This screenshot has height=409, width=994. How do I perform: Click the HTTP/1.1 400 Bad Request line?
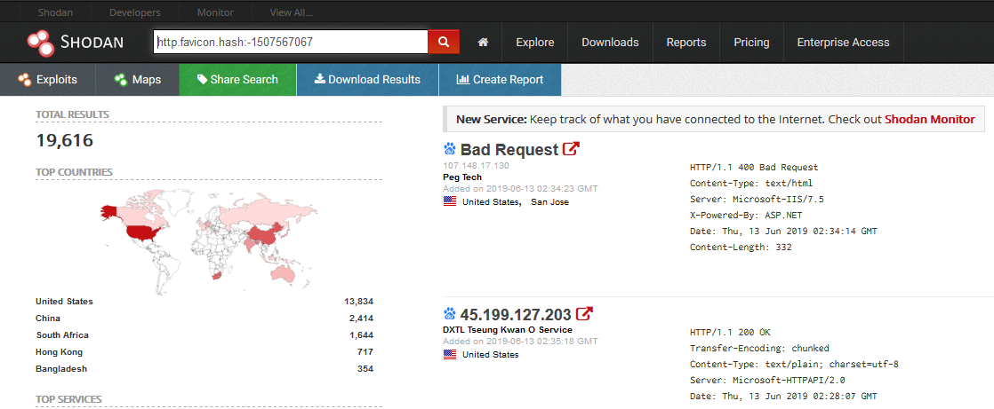pos(754,168)
